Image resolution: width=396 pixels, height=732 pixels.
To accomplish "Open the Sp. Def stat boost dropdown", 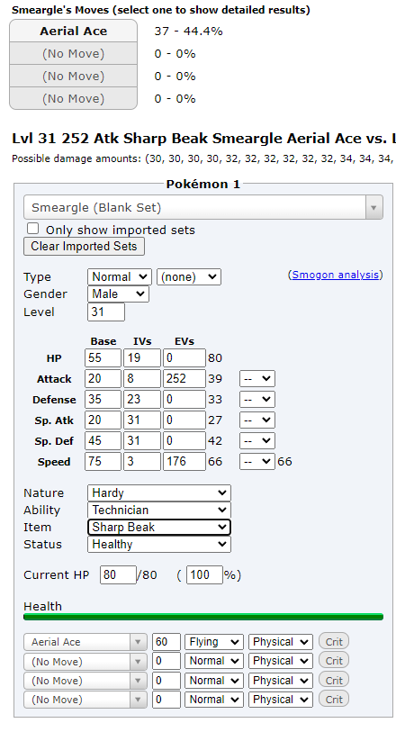I will (x=257, y=440).
